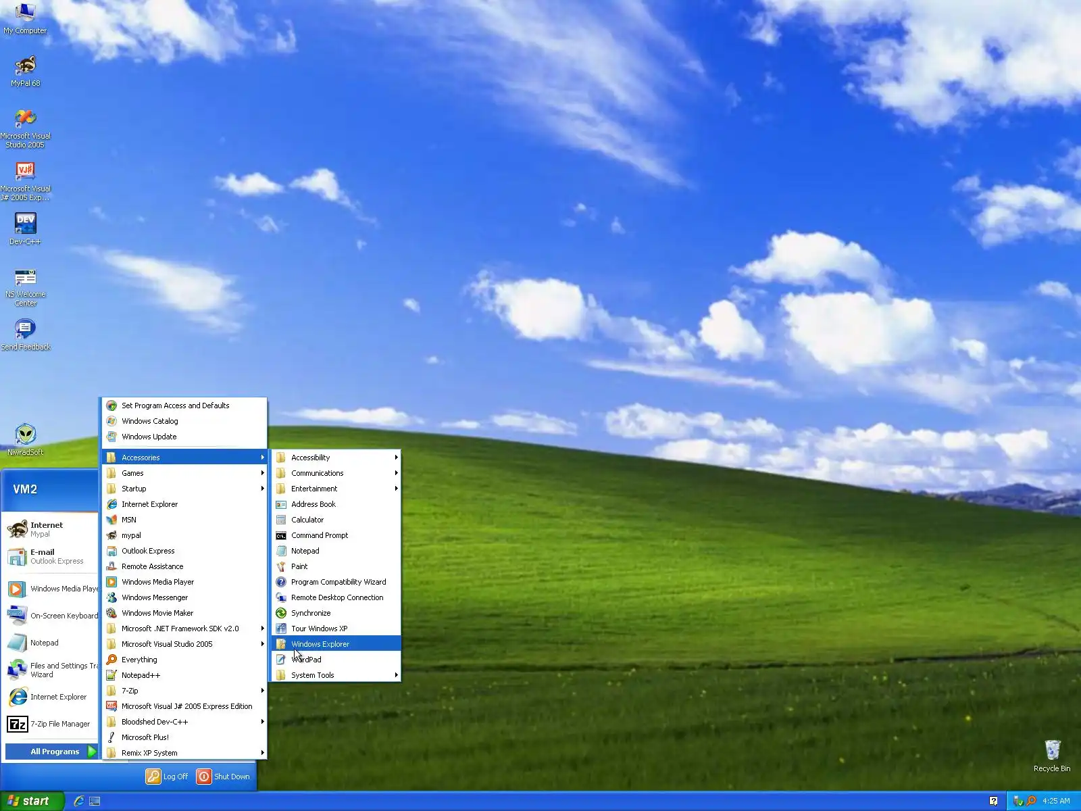Image resolution: width=1081 pixels, height=811 pixels.
Task: Start Tour Windows XP
Action: pos(336,629)
